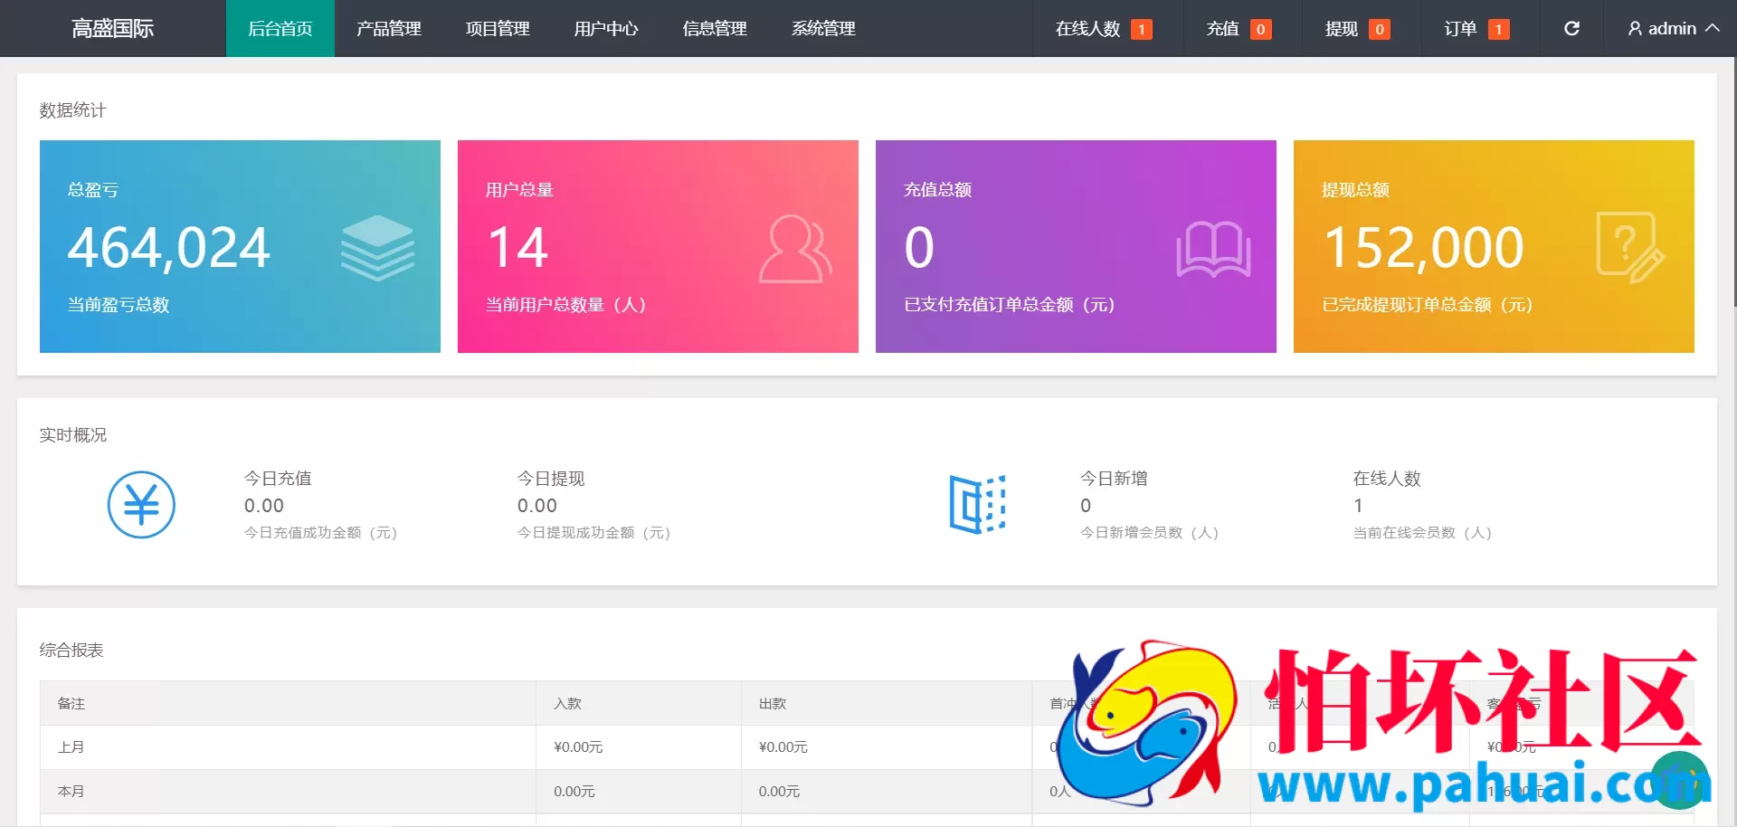The width and height of the screenshot is (1737, 827).
Task: Click the 已支付充值订单总金额 caption
Action: [1009, 304]
